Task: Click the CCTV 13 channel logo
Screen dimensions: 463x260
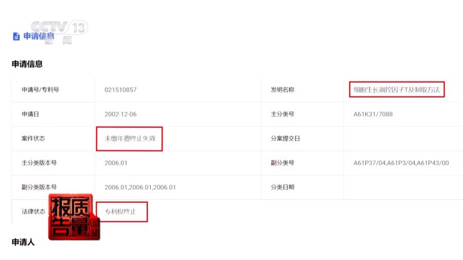Action: coord(58,28)
